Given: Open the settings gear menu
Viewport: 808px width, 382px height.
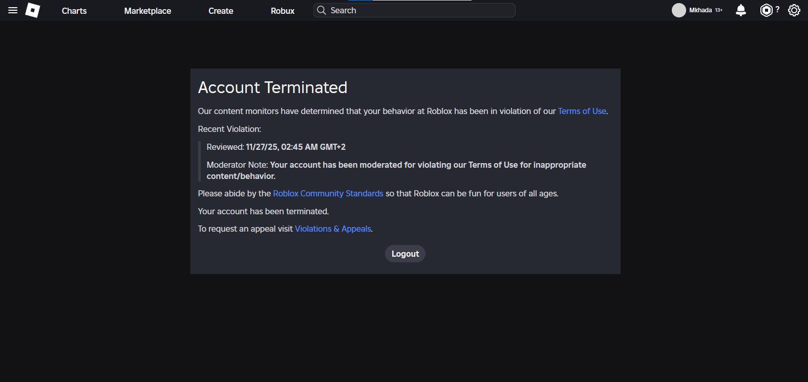Looking at the screenshot, I should click(794, 10).
